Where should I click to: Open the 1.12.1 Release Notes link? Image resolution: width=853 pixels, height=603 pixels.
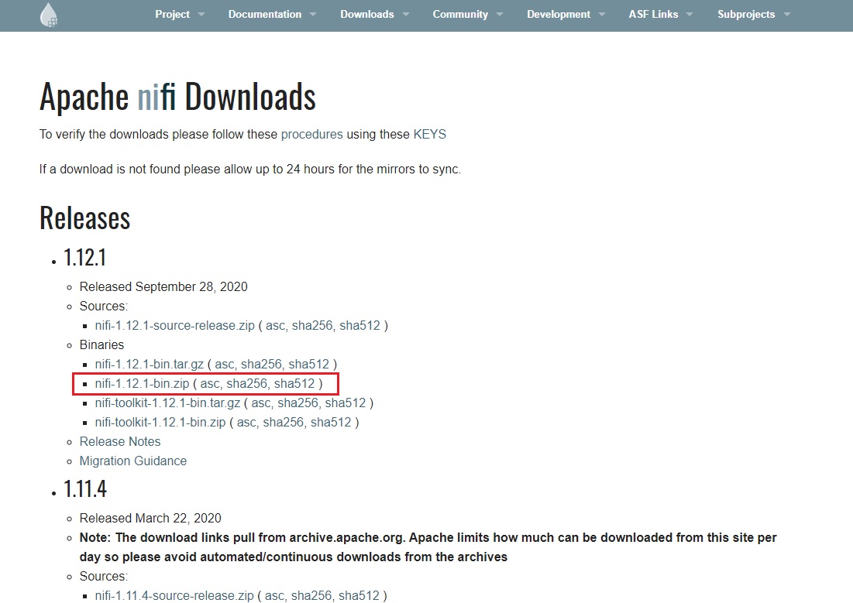120,441
